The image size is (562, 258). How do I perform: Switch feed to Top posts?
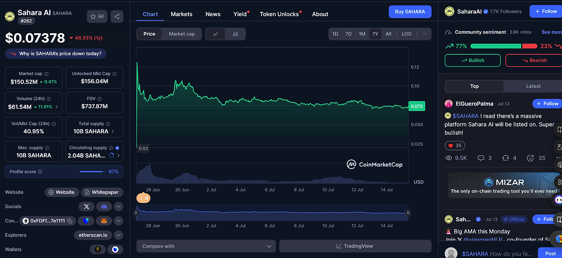475,86
